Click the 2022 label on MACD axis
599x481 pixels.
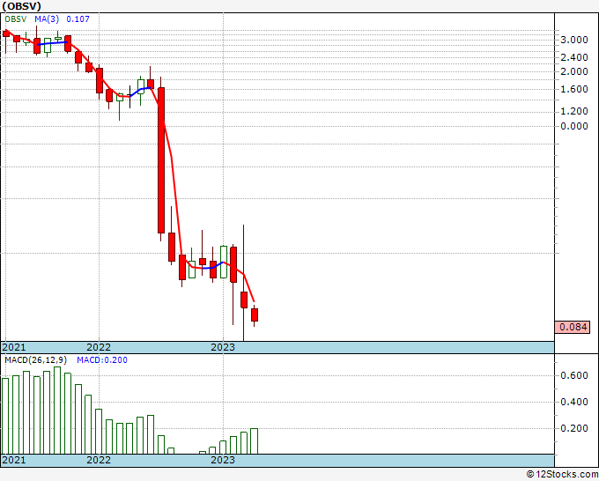99,460
